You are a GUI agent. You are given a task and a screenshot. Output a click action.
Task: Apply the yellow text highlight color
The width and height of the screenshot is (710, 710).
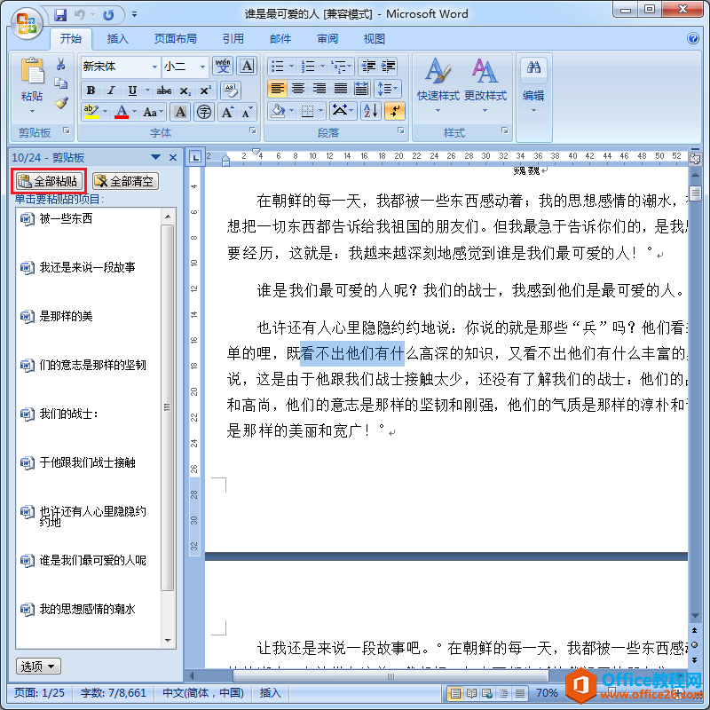(x=91, y=112)
